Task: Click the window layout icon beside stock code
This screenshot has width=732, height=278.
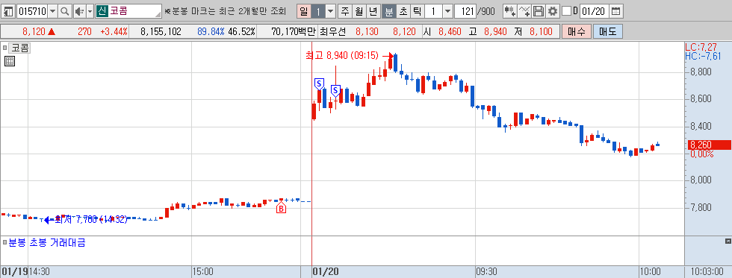Action: (x=9, y=11)
